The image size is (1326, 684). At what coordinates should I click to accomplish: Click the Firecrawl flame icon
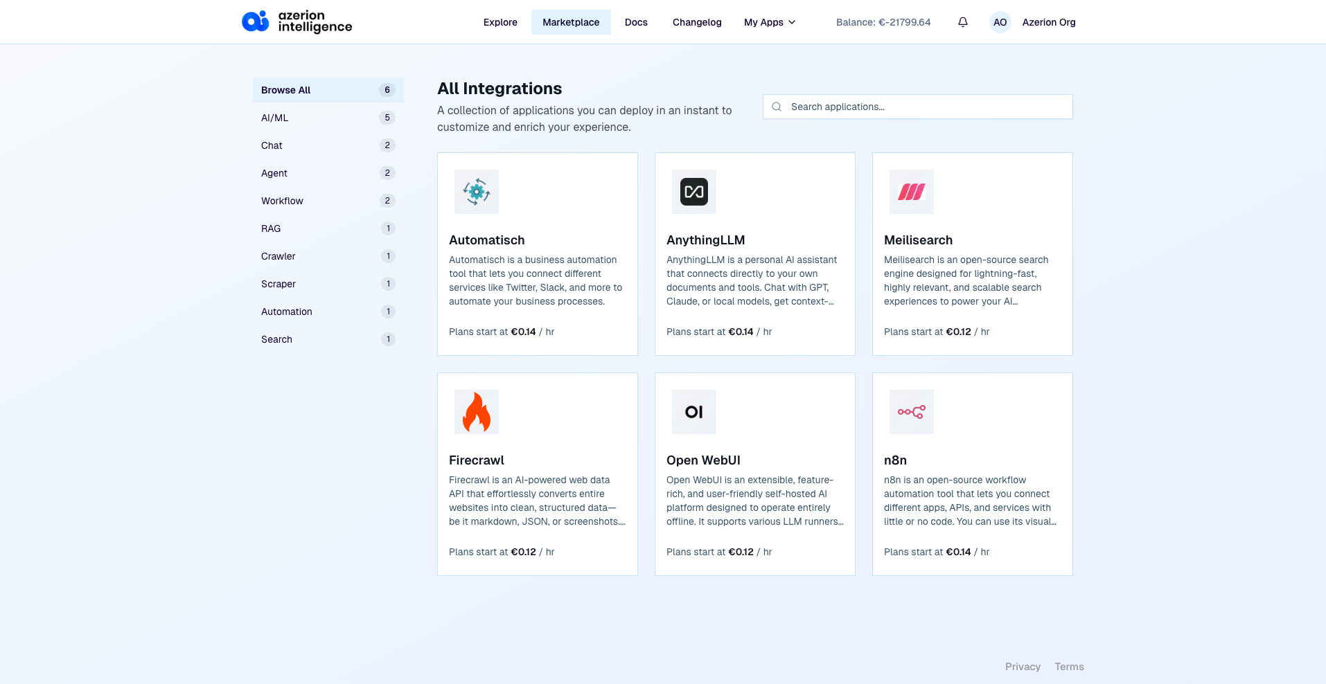pyautogui.click(x=476, y=412)
